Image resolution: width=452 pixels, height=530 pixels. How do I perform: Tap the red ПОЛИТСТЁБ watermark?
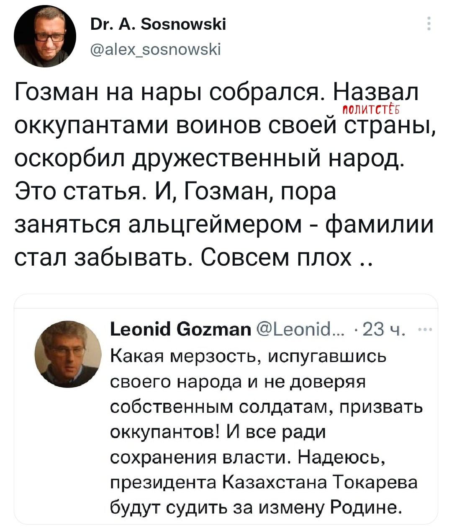pyautogui.click(x=372, y=110)
